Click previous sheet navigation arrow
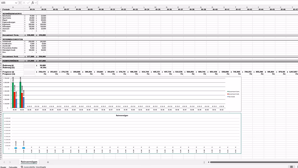 click(x=4, y=162)
